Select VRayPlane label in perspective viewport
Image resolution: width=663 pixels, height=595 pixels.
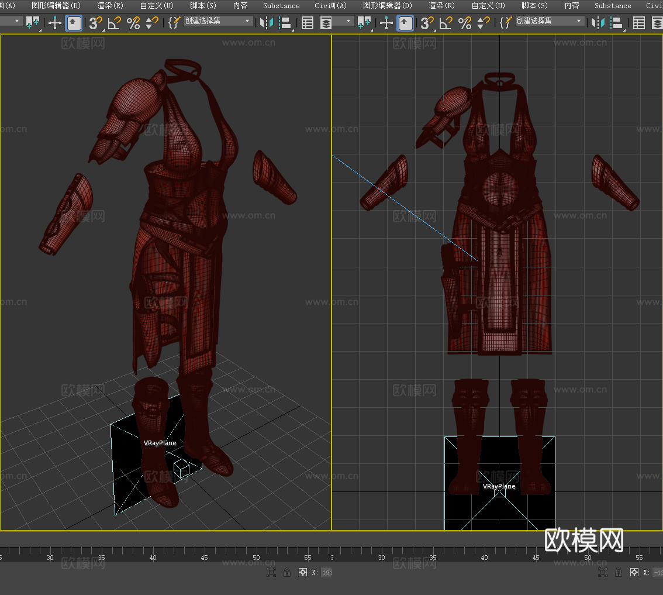click(160, 443)
